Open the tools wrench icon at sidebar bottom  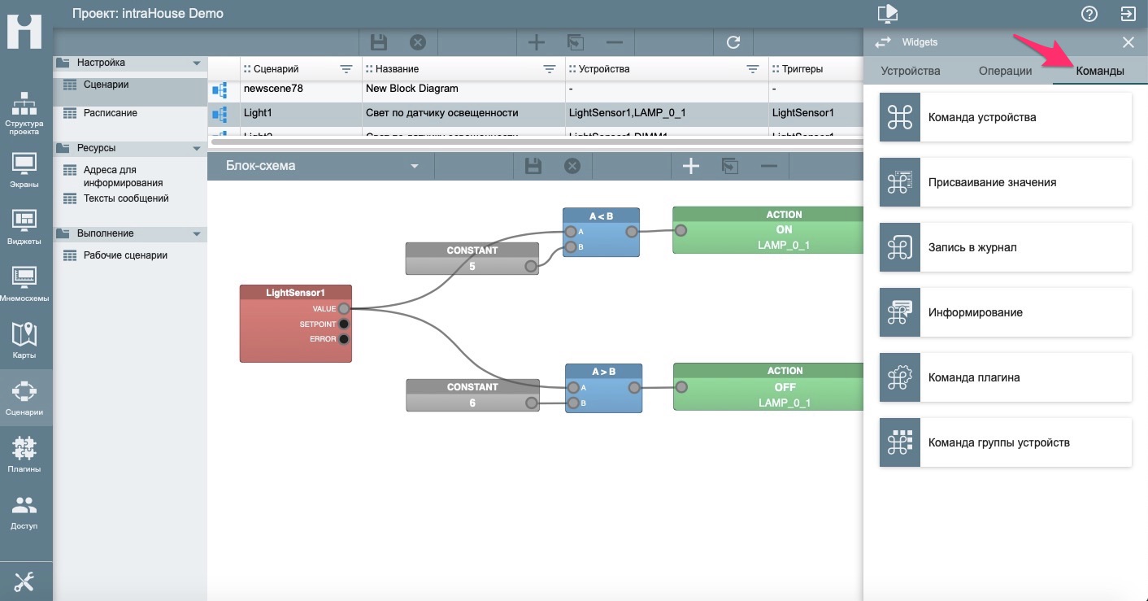[x=25, y=581]
